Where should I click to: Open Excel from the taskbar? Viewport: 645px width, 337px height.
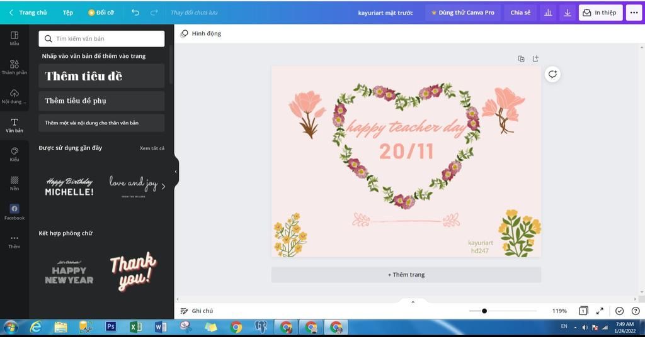coord(136,327)
